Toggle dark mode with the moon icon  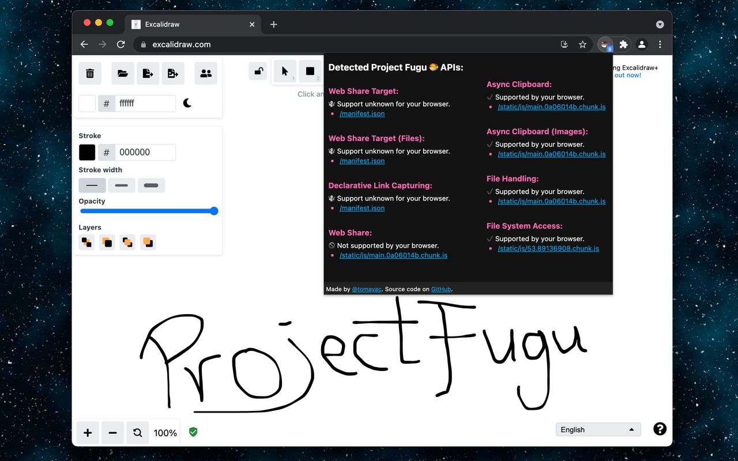pos(187,103)
